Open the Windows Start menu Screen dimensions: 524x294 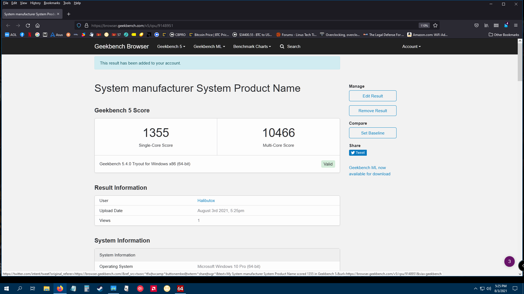tap(7, 289)
